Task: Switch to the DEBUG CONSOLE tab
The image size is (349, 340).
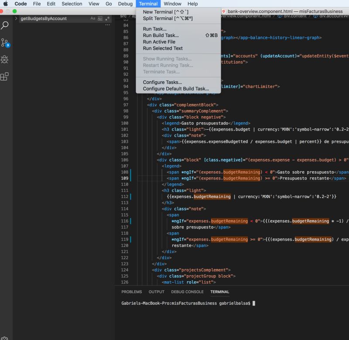Action: point(187,292)
